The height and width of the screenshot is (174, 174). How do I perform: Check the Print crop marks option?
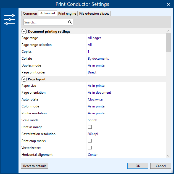coord(90,141)
